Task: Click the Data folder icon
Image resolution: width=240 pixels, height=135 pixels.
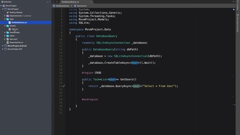Action: tap(7, 19)
